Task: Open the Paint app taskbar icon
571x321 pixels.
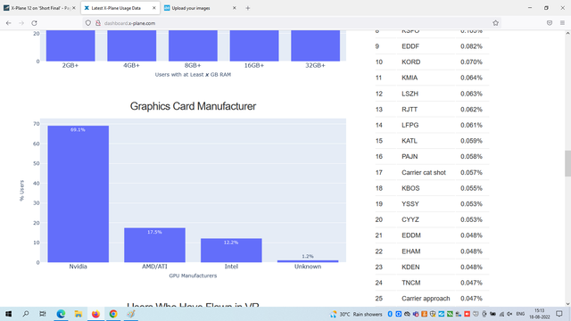Action: pyautogui.click(x=131, y=314)
